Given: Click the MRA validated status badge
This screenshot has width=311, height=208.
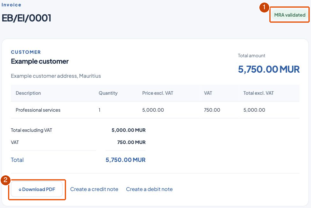Looking at the screenshot, I should point(290,15).
